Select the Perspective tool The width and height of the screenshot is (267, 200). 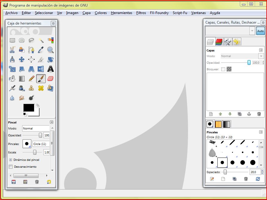[x=31, y=69]
